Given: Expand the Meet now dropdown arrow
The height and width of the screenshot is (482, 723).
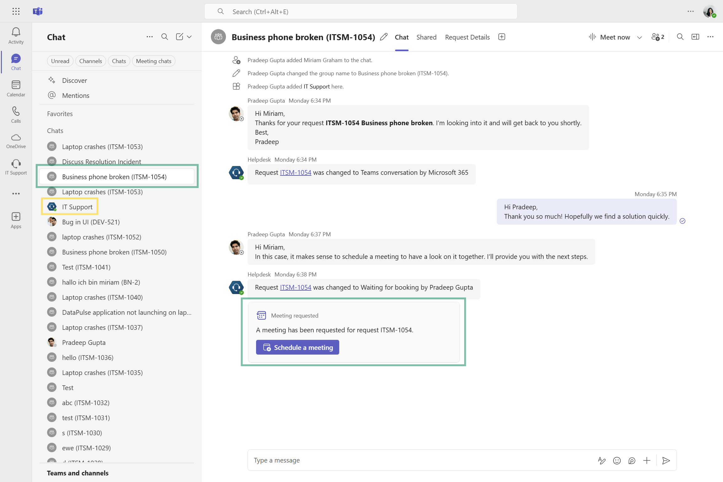Looking at the screenshot, I should point(640,37).
